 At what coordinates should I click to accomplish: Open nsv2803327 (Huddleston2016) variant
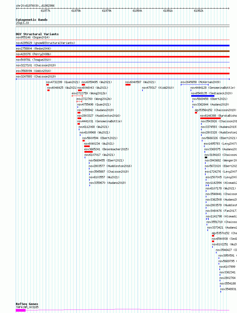pyautogui.click(x=99, y=116)
